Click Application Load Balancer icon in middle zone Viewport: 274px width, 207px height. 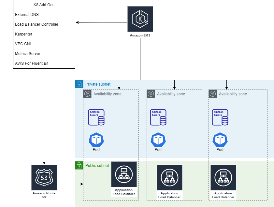[169, 177]
